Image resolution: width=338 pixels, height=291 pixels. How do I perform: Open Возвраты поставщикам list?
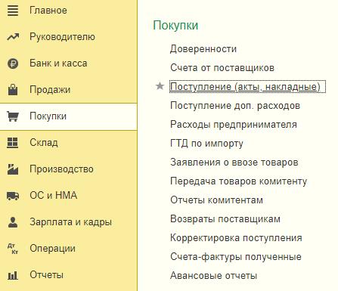pyautogui.click(x=225, y=219)
